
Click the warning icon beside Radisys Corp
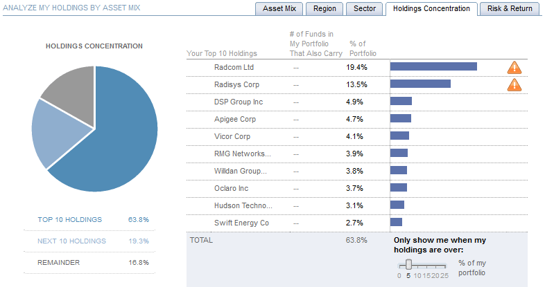(514, 84)
